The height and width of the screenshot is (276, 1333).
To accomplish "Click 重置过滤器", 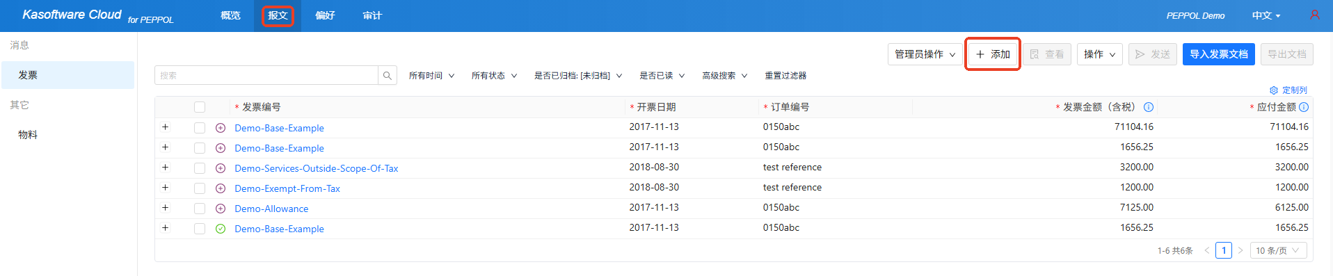I will point(785,76).
